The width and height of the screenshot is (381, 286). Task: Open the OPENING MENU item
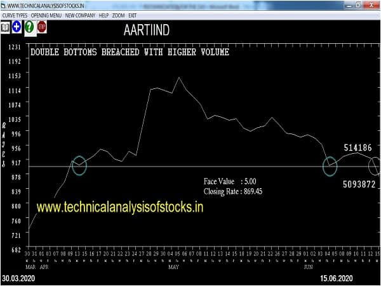click(46, 15)
